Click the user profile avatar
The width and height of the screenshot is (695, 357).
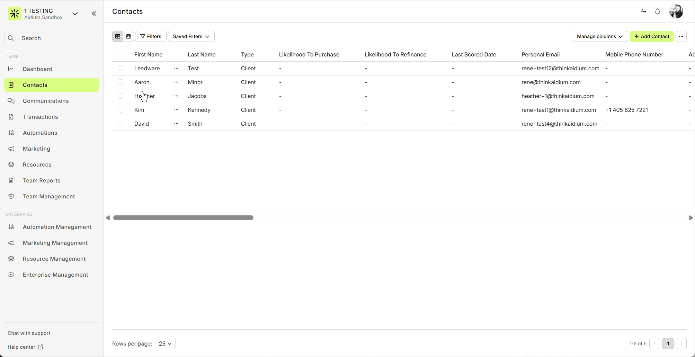[676, 11]
